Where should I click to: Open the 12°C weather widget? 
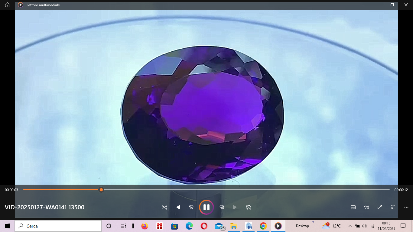332,226
